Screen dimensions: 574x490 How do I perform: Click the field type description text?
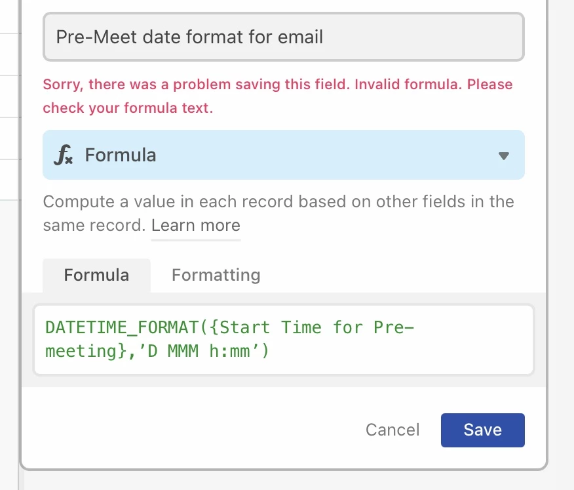(x=278, y=213)
